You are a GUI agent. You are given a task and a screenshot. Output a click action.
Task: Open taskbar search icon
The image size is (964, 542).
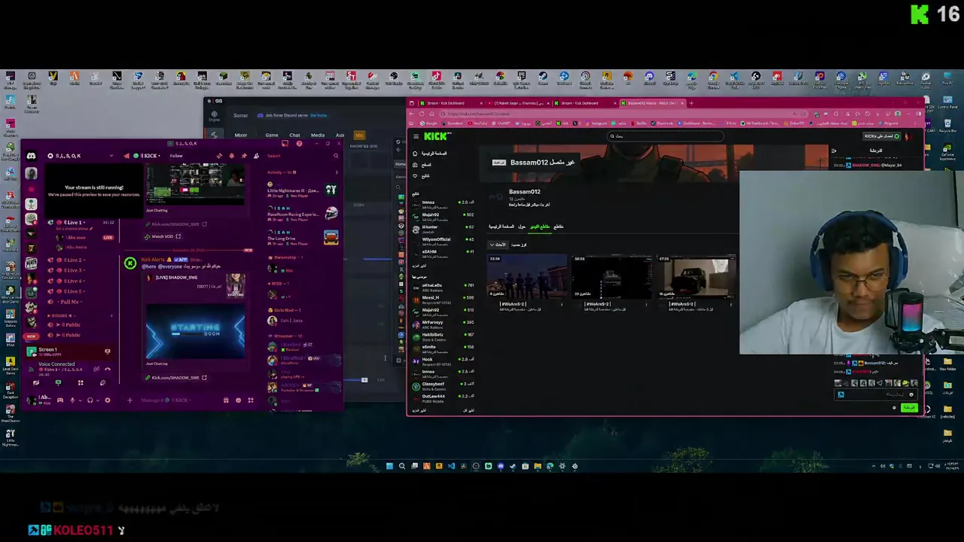coord(402,466)
